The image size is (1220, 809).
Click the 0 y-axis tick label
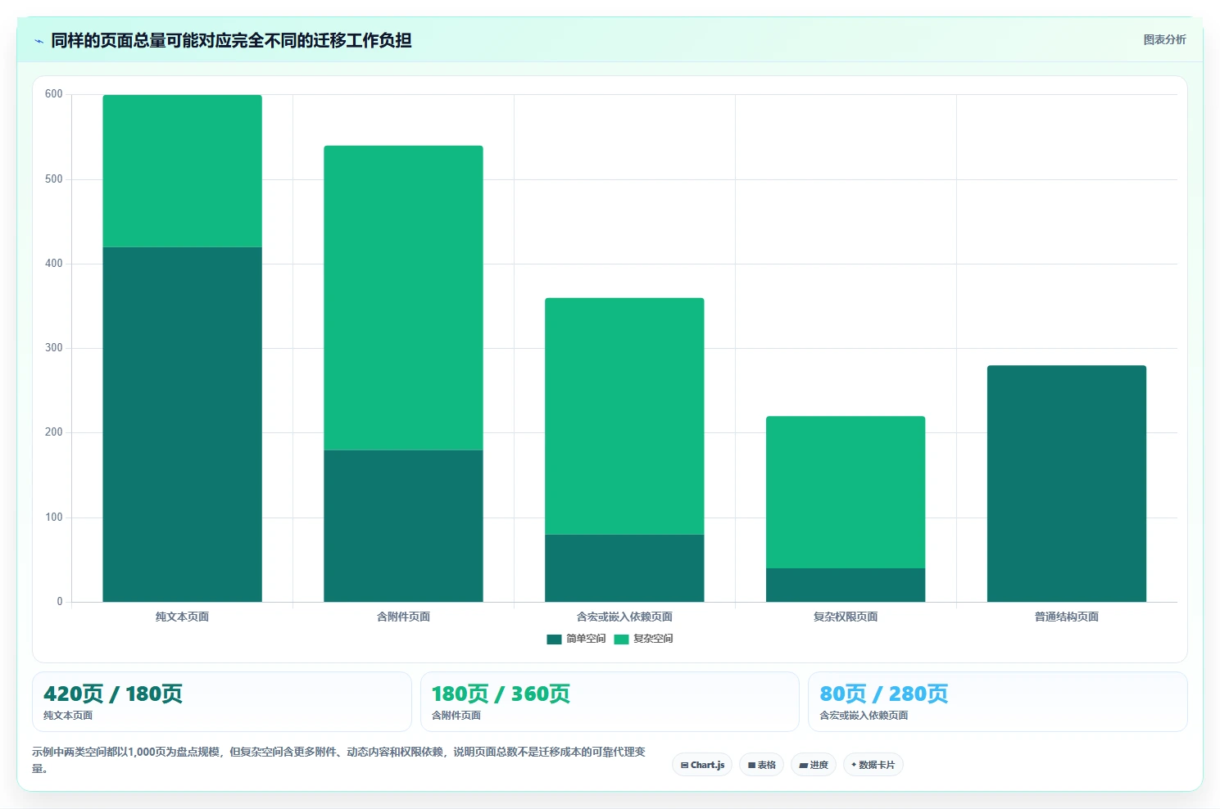(x=60, y=602)
